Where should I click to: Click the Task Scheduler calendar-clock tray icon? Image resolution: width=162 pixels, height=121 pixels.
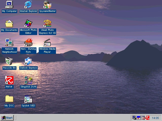pos(143,118)
